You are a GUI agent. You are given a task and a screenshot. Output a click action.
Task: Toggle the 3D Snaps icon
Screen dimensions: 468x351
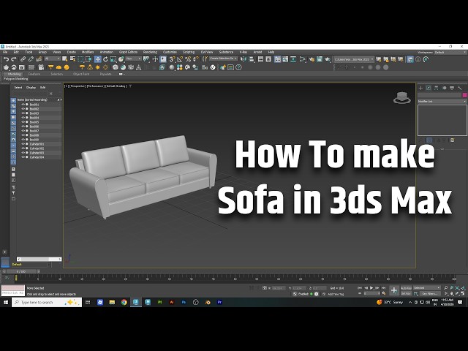tap(173, 59)
